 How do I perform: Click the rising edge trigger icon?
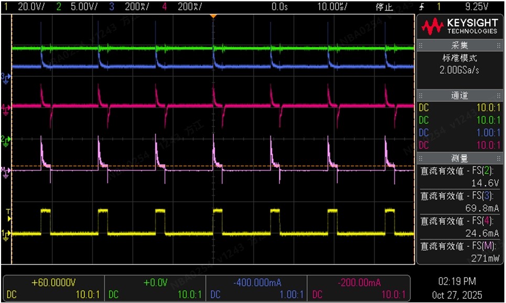(x=422, y=7)
